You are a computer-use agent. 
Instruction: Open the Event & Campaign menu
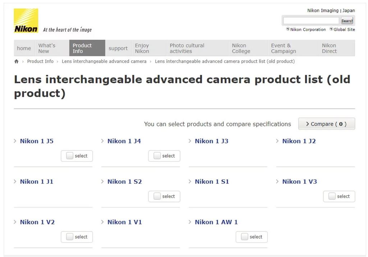[x=293, y=48]
